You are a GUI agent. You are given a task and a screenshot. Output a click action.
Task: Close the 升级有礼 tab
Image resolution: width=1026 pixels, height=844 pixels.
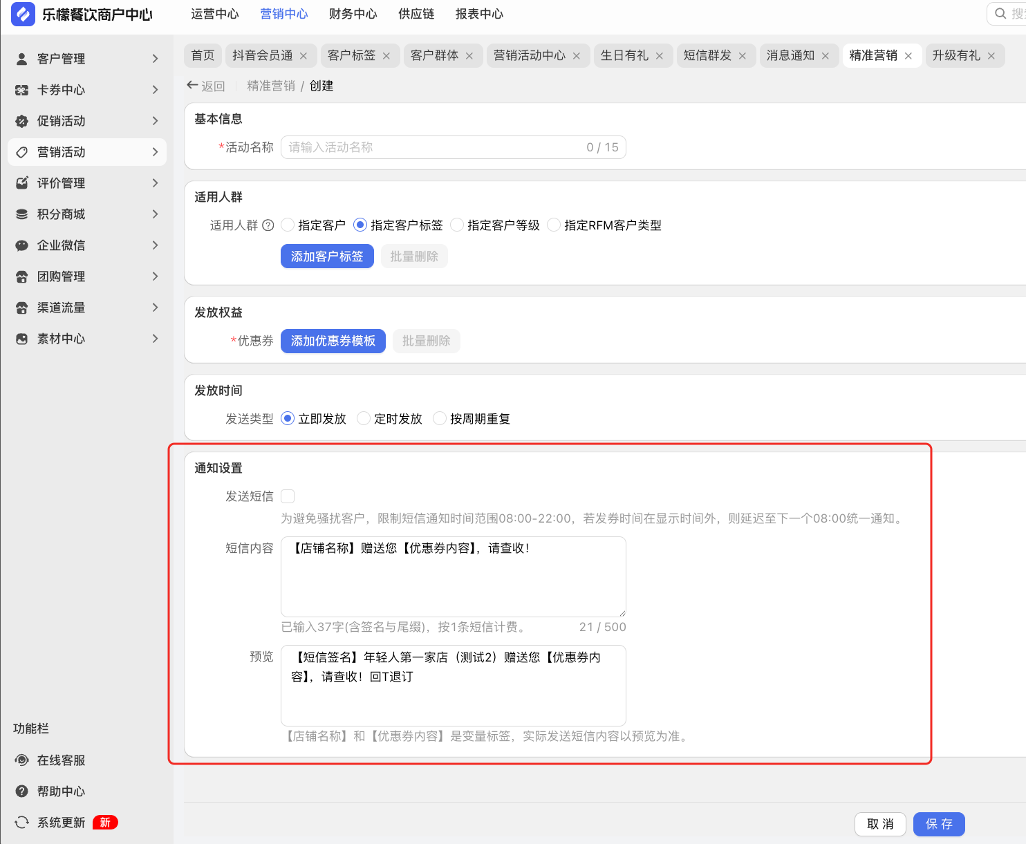point(991,56)
